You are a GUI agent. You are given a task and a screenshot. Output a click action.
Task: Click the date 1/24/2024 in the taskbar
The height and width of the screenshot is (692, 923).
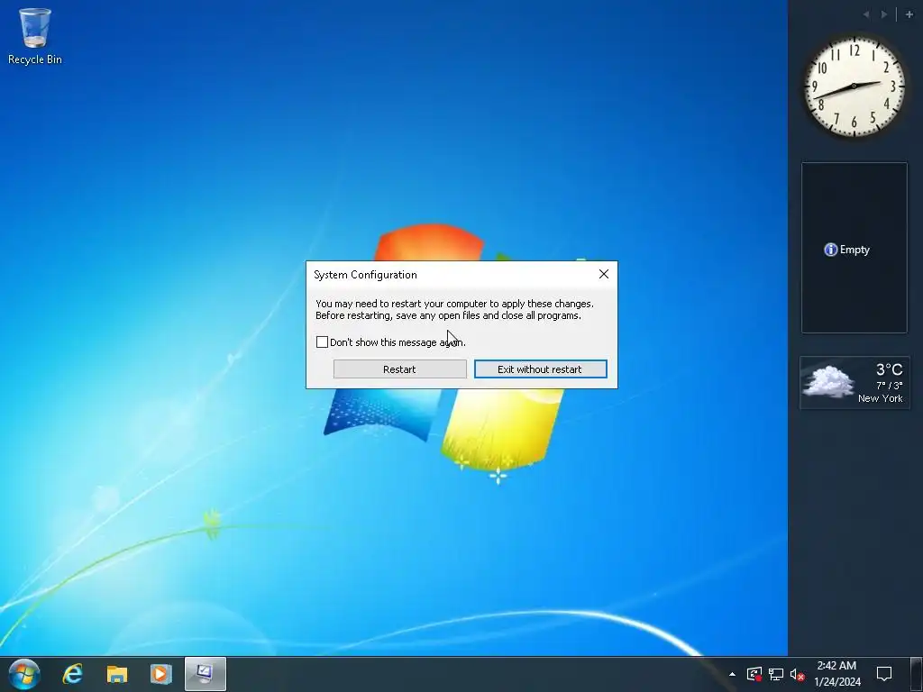(x=837, y=682)
